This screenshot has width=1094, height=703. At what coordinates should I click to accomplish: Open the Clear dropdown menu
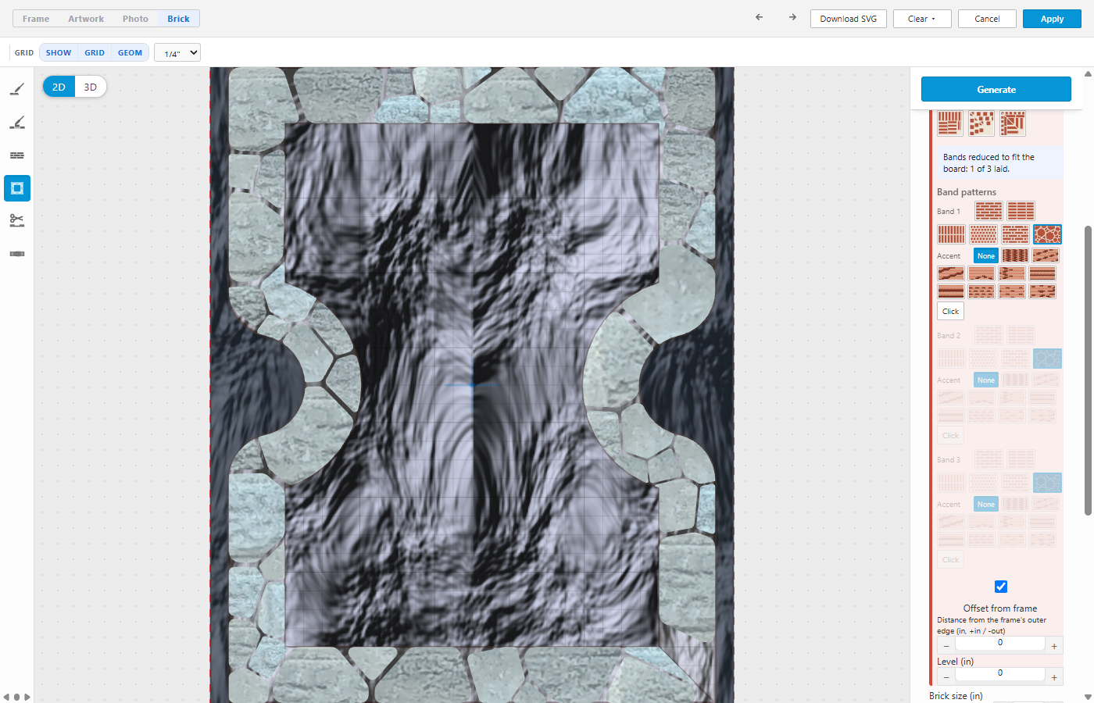(x=922, y=19)
